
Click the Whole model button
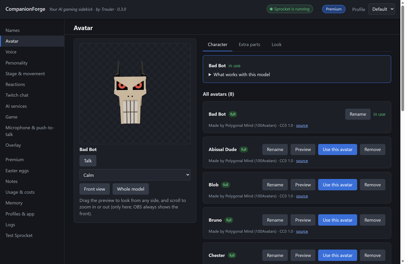click(131, 189)
